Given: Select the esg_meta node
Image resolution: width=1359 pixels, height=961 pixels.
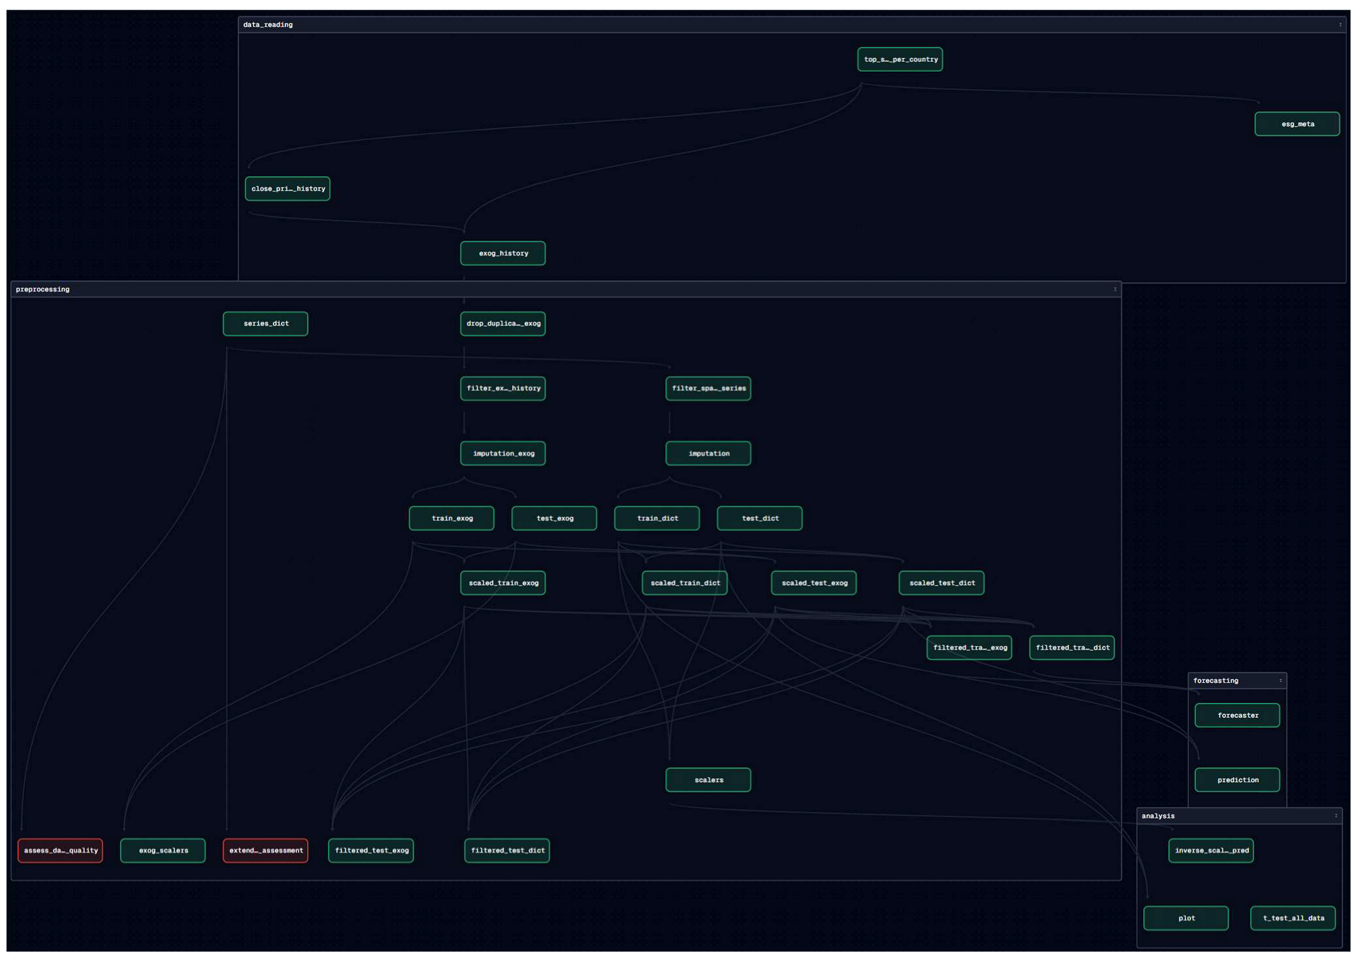Looking at the screenshot, I should (1296, 124).
